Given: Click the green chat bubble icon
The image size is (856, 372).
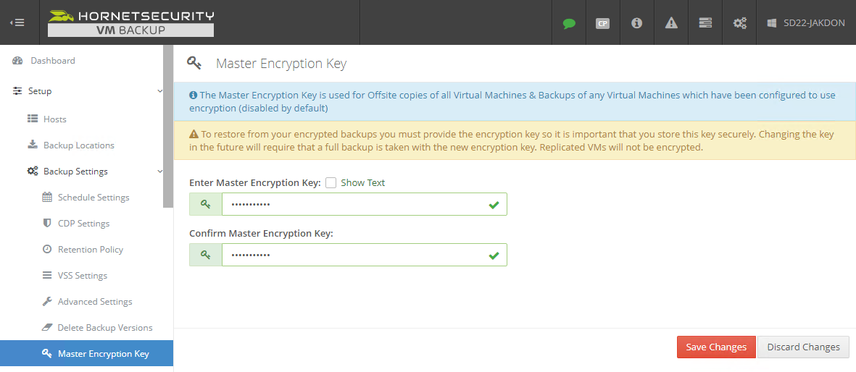Looking at the screenshot, I should [569, 23].
